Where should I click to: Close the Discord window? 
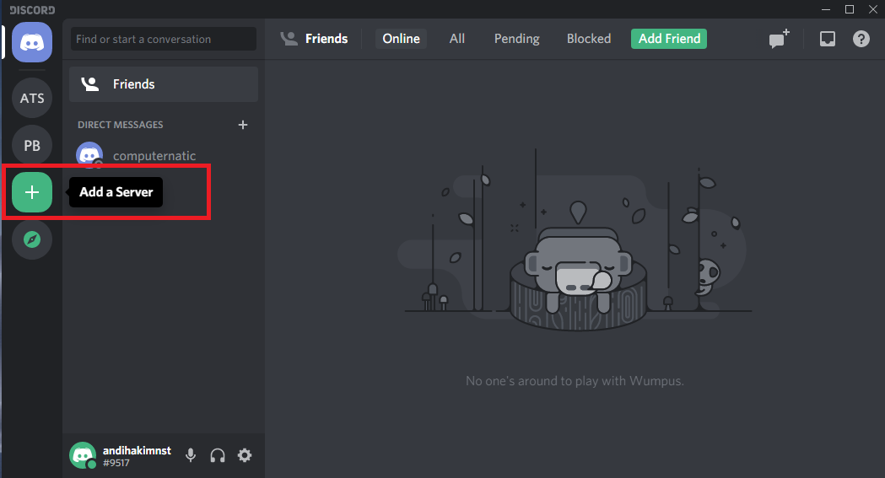pyautogui.click(x=872, y=9)
